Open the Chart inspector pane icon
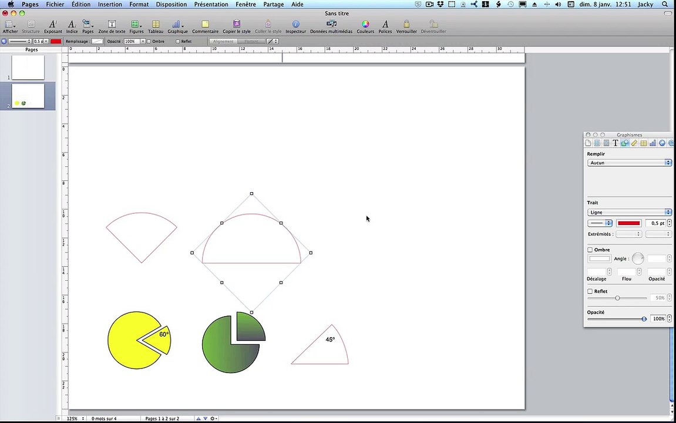Image resolution: width=676 pixels, height=423 pixels. (x=653, y=143)
